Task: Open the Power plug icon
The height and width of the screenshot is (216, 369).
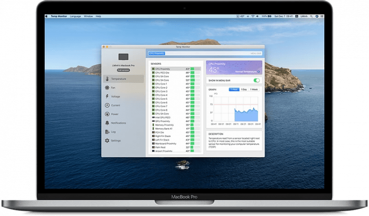Action: 106,114
